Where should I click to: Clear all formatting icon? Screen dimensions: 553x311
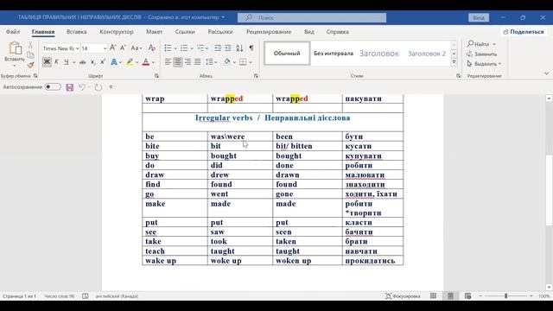click(x=152, y=48)
